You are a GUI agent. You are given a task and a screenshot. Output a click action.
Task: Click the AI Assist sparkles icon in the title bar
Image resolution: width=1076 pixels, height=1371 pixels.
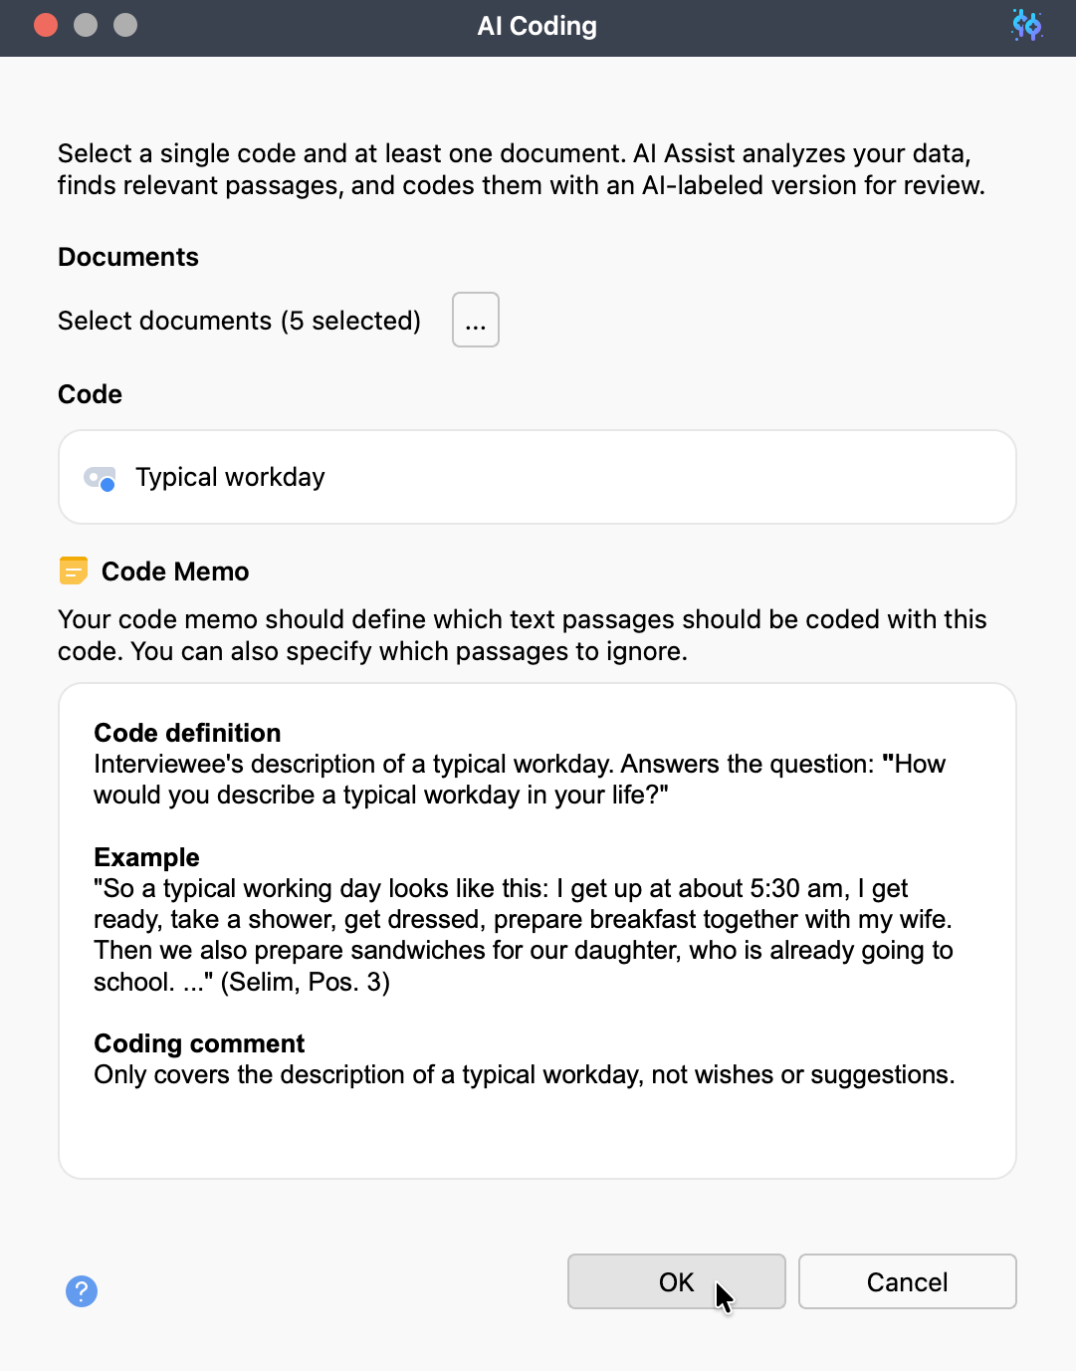1026,26
